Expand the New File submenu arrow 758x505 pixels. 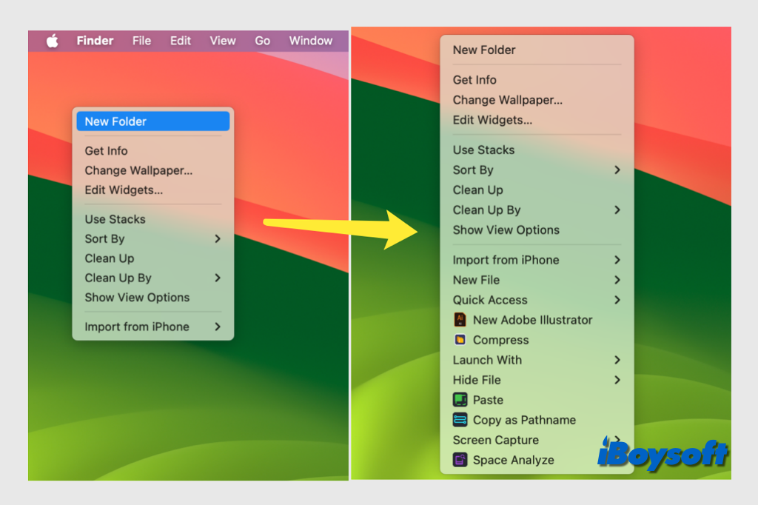tap(617, 280)
